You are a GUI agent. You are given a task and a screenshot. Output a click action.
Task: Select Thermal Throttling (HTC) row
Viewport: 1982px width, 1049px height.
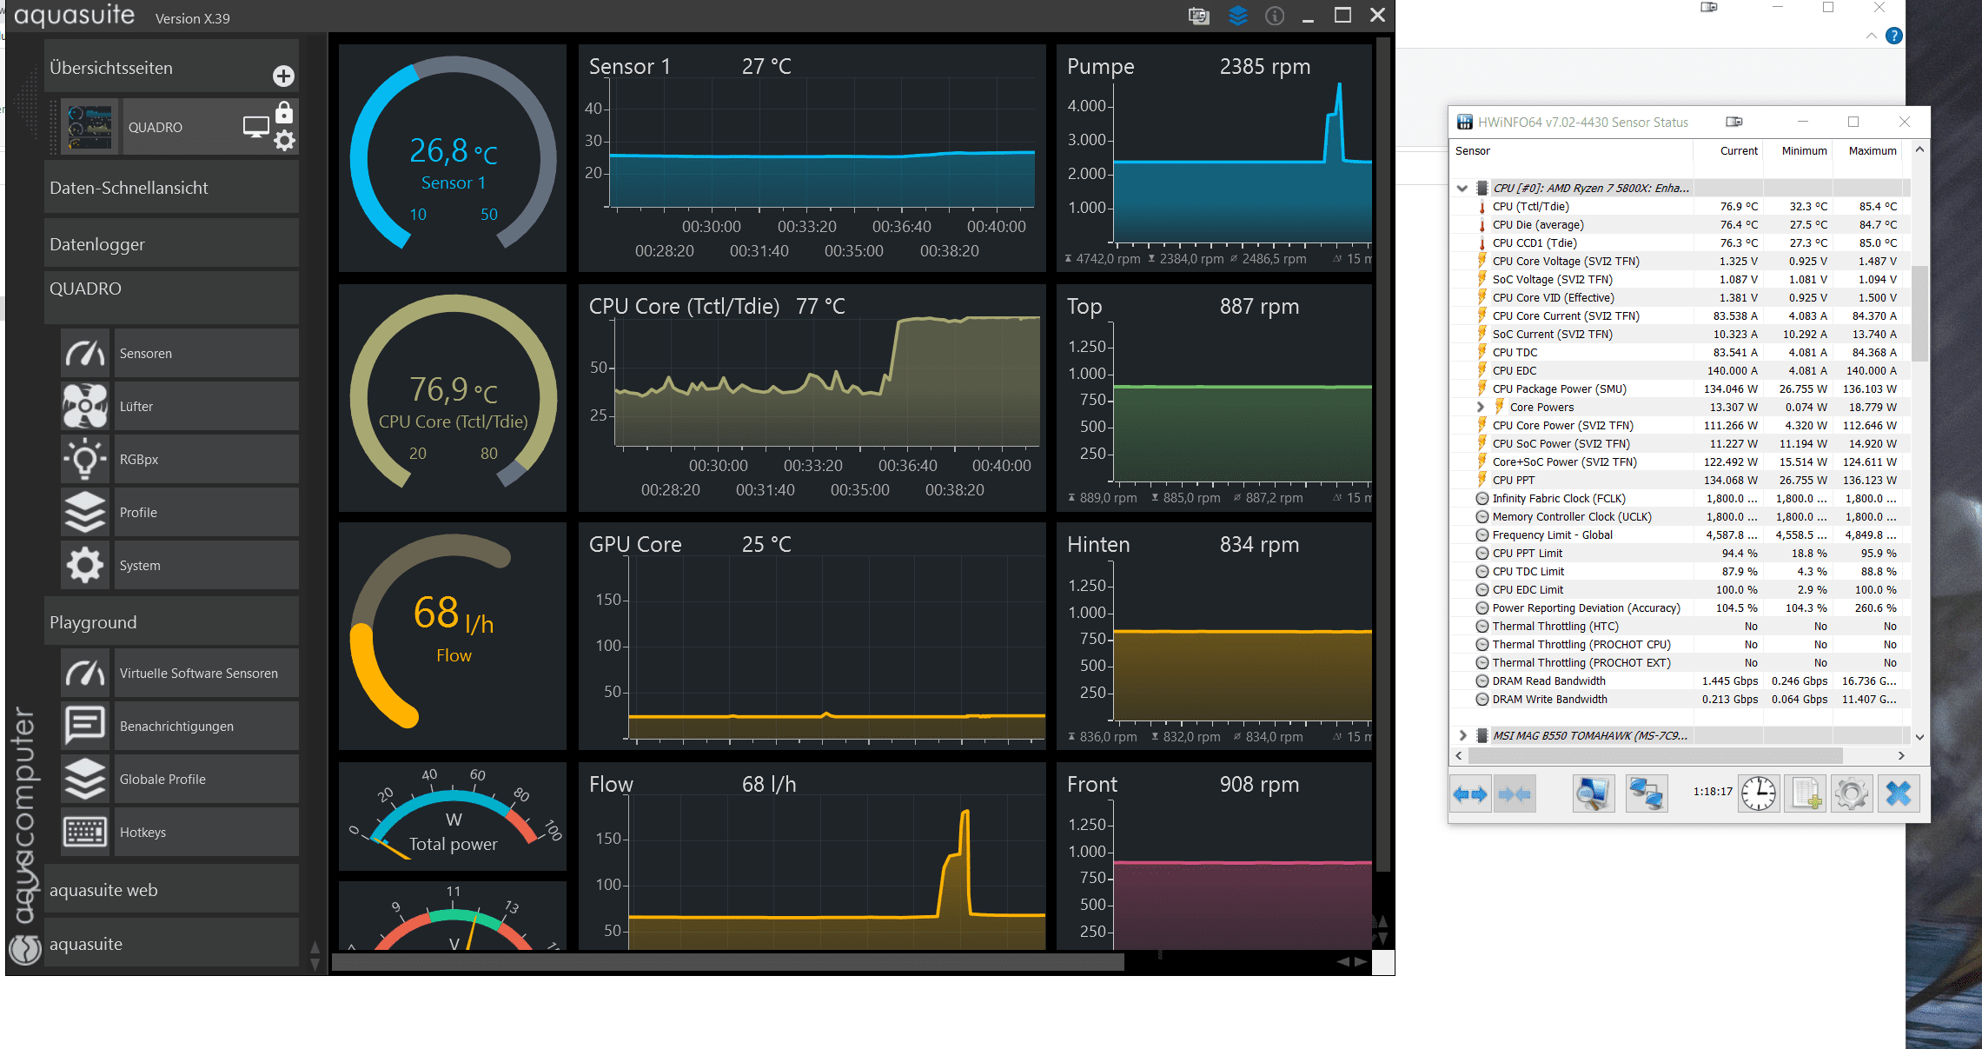coord(1680,627)
